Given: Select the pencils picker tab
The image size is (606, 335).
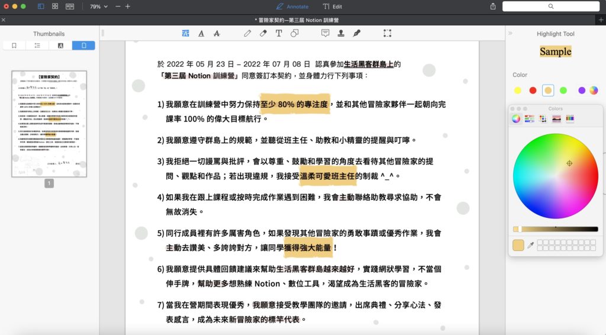Looking at the screenshot, I should (570, 118).
